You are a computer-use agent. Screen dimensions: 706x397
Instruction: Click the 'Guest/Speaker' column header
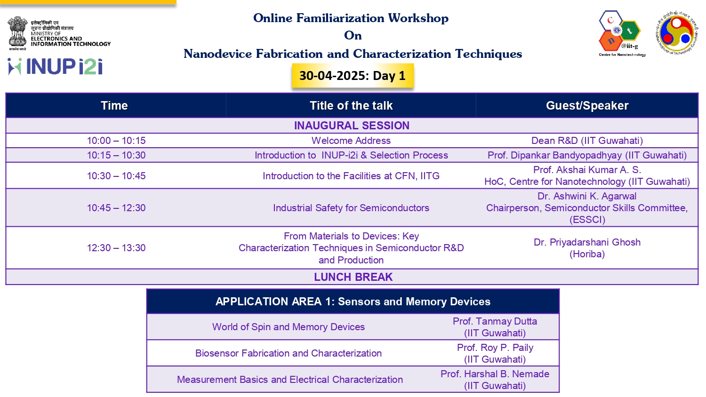tap(587, 105)
